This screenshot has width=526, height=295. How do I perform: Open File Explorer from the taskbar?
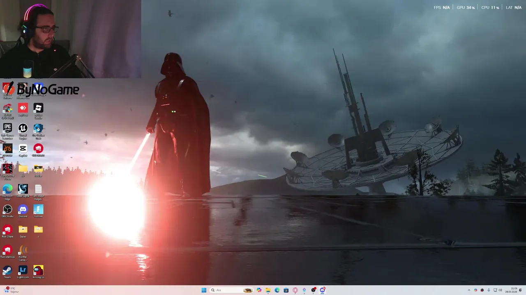tap(268, 290)
